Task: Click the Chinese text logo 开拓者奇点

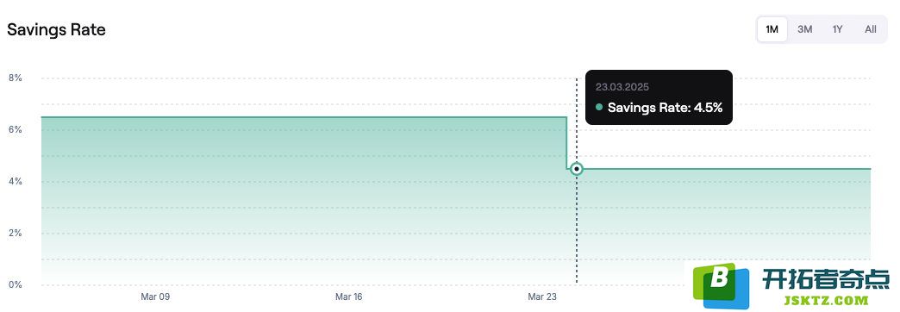Action: click(x=826, y=280)
